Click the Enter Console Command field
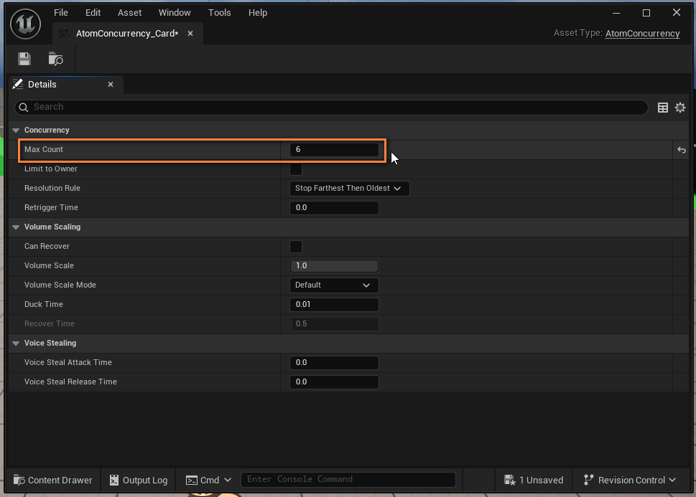This screenshot has width=696, height=497. click(x=348, y=480)
